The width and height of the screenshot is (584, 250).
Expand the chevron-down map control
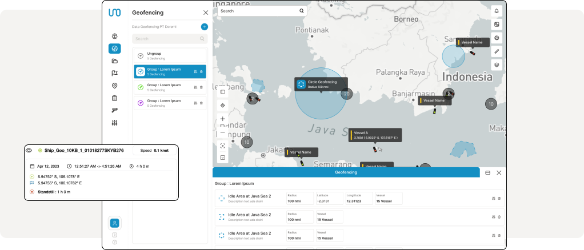[x=223, y=158]
